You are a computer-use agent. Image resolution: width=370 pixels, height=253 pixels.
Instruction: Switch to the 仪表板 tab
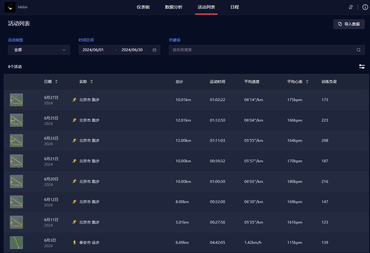click(143, 7)
